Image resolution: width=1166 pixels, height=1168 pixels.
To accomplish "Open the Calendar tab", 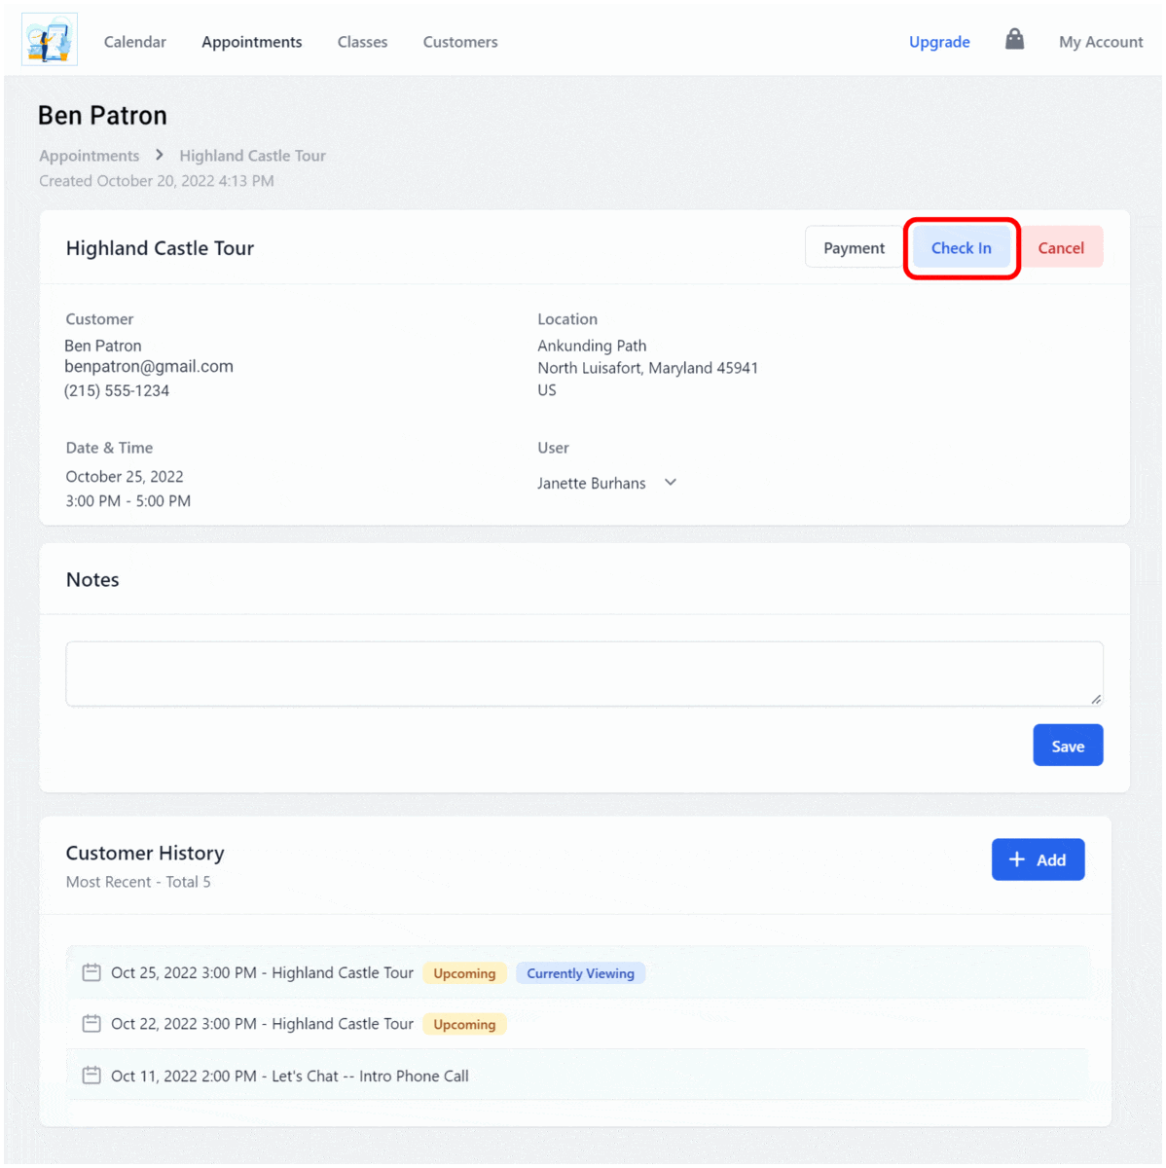I will pos(135,42).
